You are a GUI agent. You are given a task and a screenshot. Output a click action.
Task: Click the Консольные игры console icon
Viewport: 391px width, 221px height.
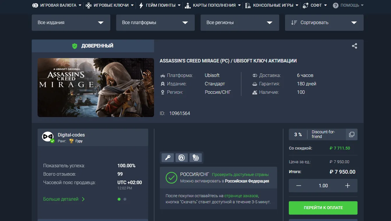[x=248, y=5]
